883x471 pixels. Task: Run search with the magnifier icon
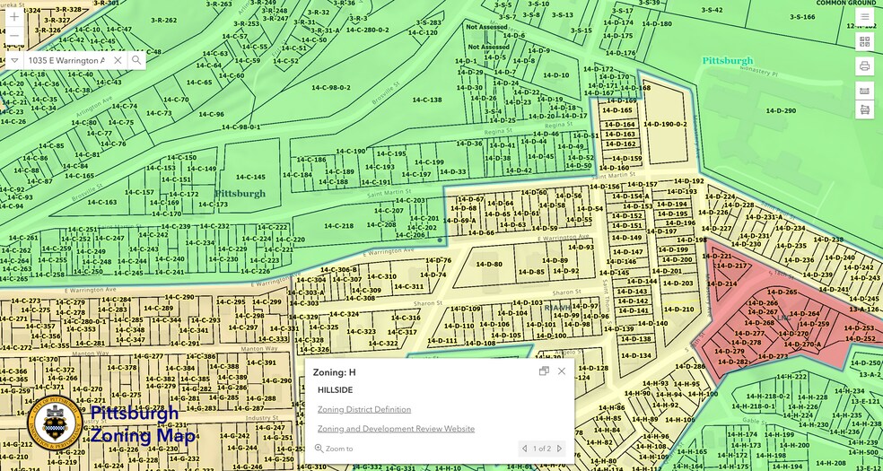point(136,60)
